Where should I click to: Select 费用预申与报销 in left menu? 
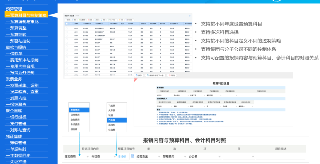[x=22, y=60]
